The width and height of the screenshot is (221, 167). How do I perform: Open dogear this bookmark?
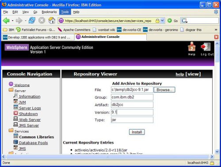[191, 30]
